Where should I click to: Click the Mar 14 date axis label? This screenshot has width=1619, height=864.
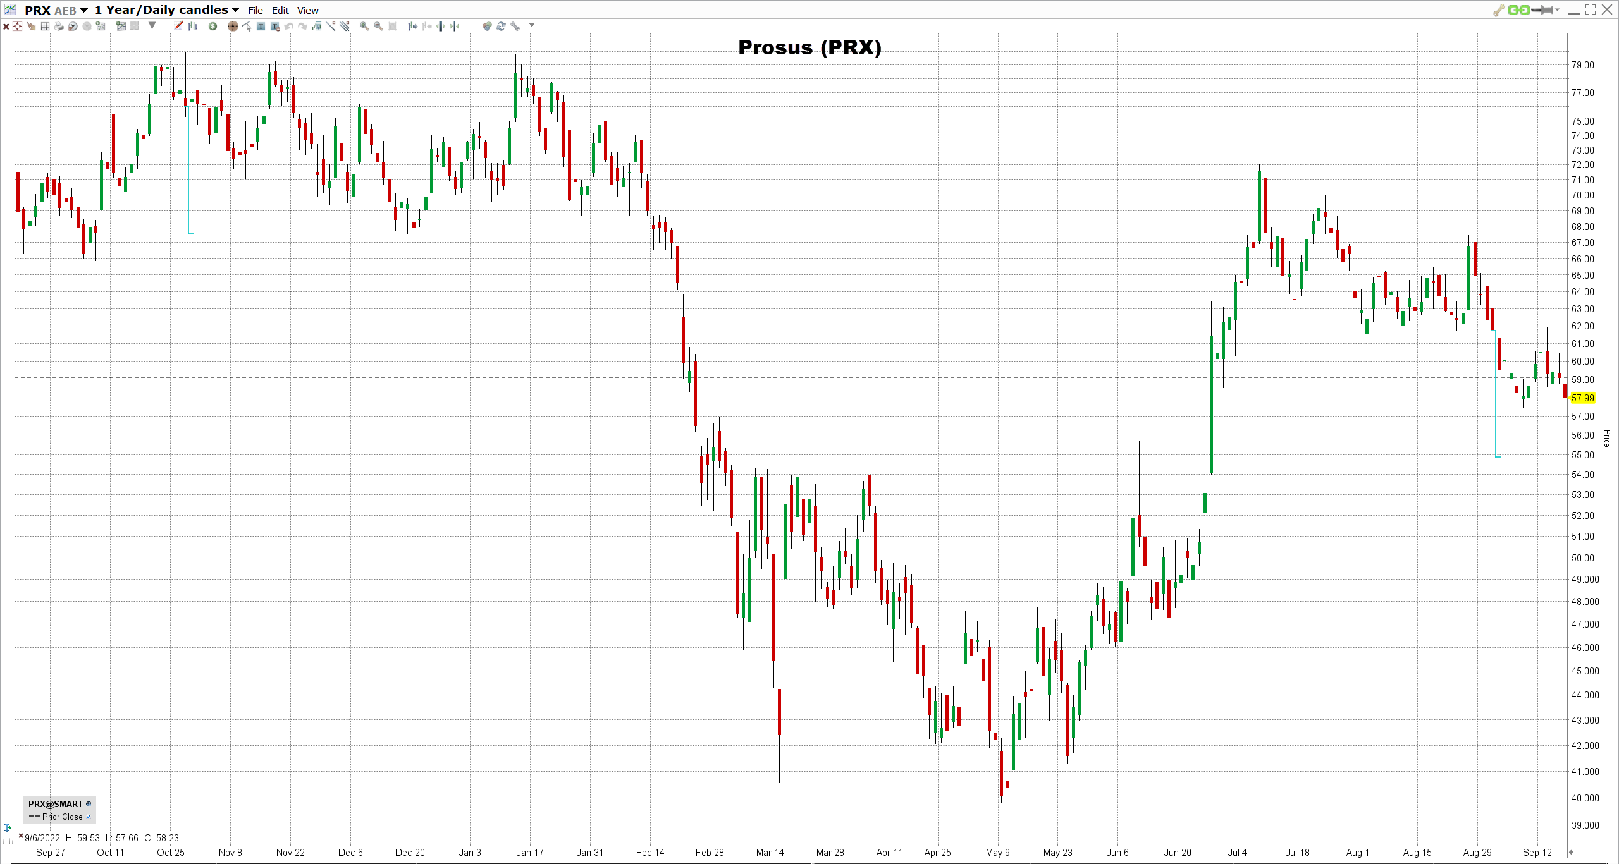pyautogui.click(x=770, y=852)
